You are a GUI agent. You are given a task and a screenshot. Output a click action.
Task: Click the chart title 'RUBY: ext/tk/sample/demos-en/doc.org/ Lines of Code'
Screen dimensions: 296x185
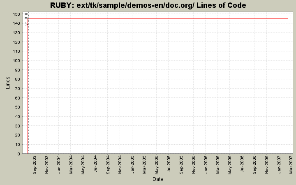click(148, 5)
